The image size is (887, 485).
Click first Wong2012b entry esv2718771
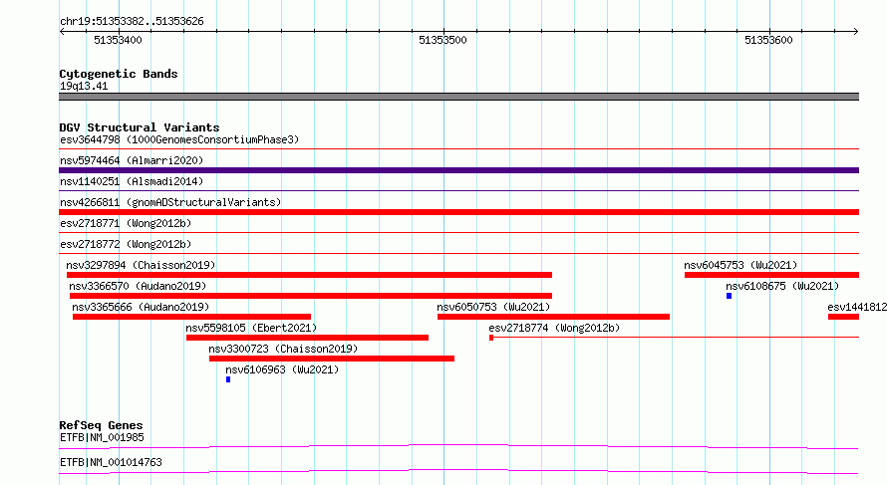126,223
